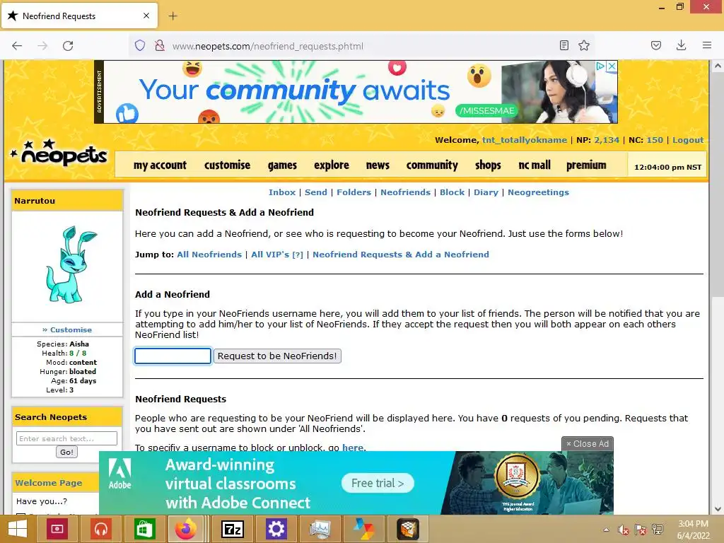Image resolution: width=724 pixels, height=543 pixels.
Task: Open the Send neomail link
Action: 316,192
